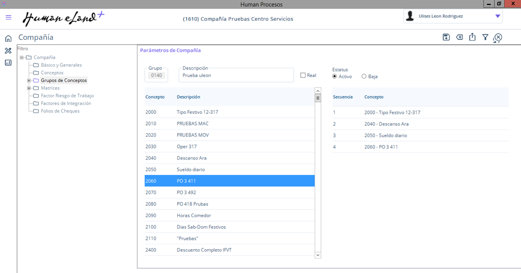Click the save (floppy disk) toolbar icon
Viewport: 521px width, 273px height.
tap(446, 37)
